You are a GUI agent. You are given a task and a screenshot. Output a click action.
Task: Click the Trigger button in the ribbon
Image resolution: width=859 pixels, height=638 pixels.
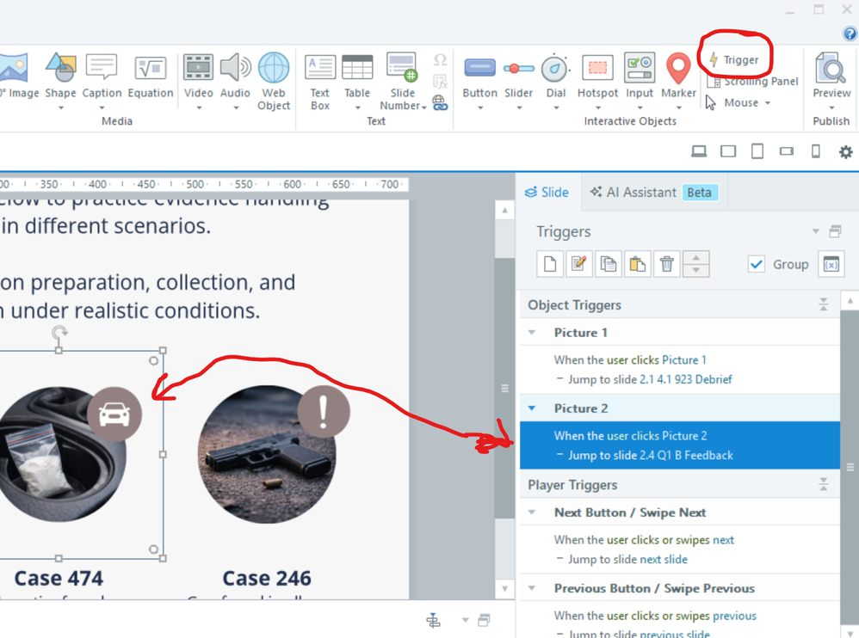click(x=733, y=60)
